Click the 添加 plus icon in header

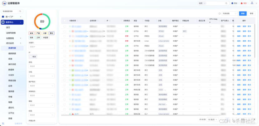pos(232,3)
